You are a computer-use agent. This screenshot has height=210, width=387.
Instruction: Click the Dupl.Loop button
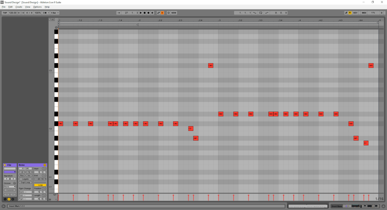[26, 182]
